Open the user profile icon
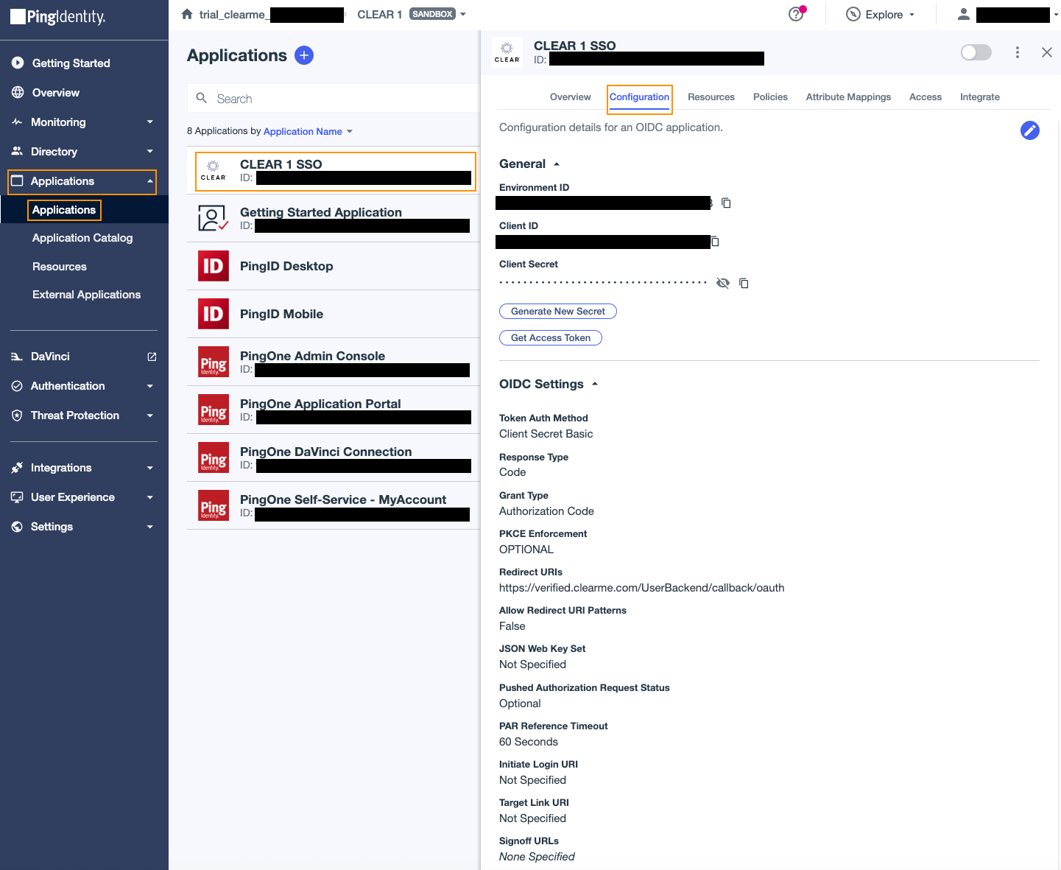The width and height of the screenshot is (1061, 870). pos(963,14)
